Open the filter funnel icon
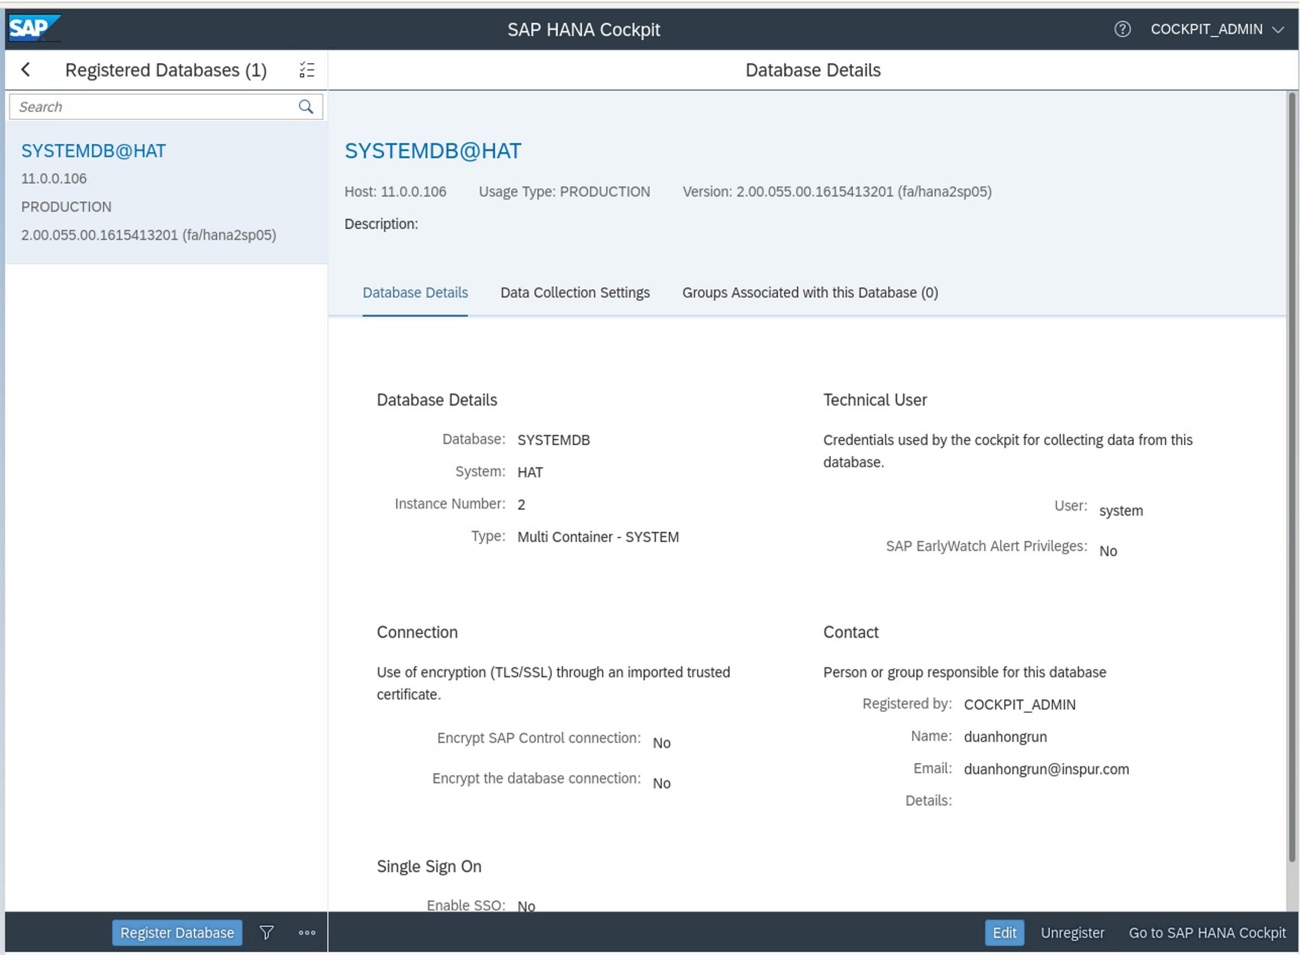 tap(267, 932)
